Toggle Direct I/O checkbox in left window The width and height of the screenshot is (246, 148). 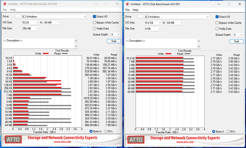click(x=95, y=17)
